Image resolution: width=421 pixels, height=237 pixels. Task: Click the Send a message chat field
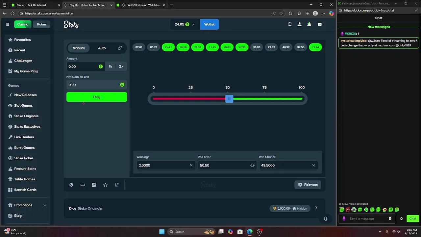[x=367, y=219]
